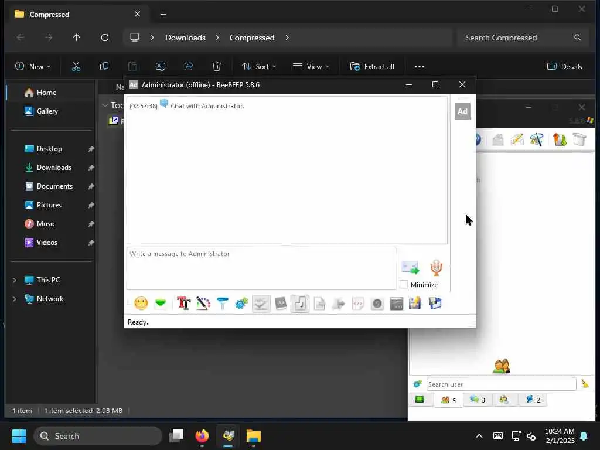Open the emoticon picker in BeeBEEP chat
Image resolution: width=600 pixels, height=450 pixels.
pos(141,304)
